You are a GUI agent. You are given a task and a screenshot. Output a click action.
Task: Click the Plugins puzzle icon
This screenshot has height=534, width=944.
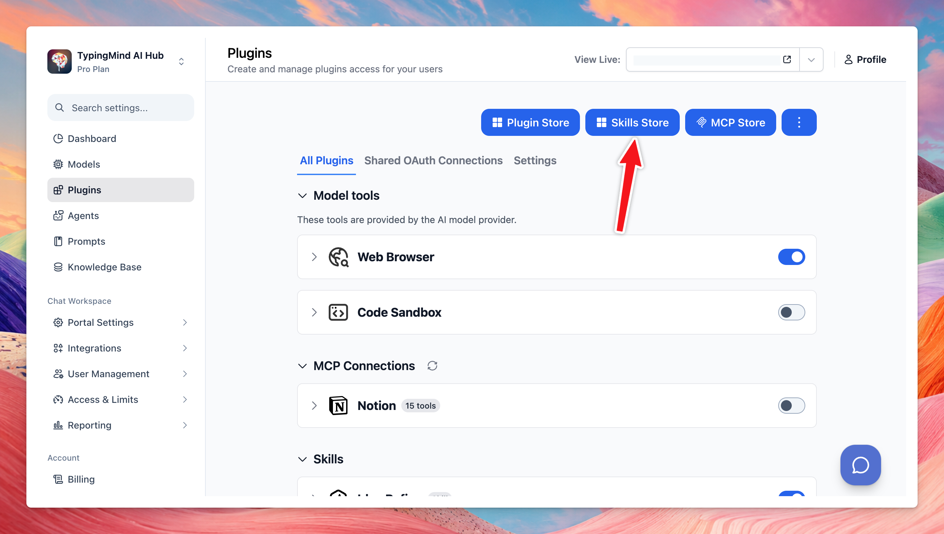[x=58, y=190]
